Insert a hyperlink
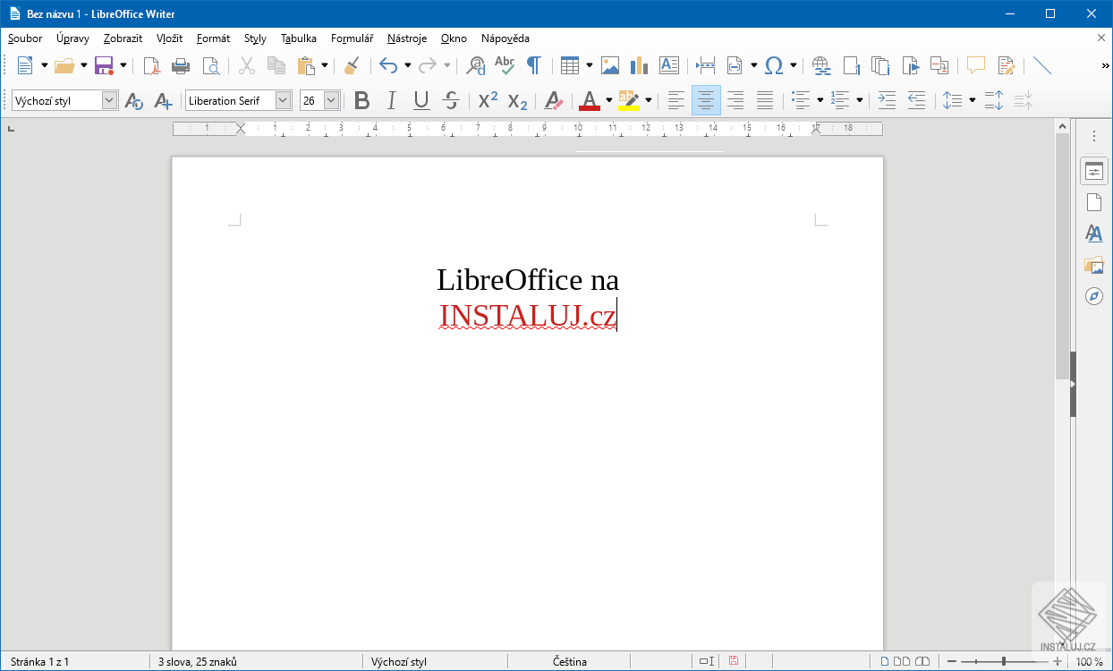 pyautogui.click(x=822, y=65)
